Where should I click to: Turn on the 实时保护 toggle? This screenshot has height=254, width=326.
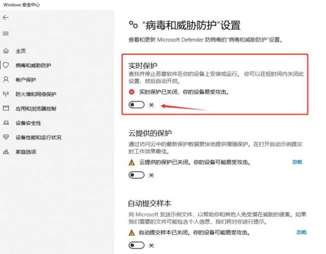[x=137, y=105]
